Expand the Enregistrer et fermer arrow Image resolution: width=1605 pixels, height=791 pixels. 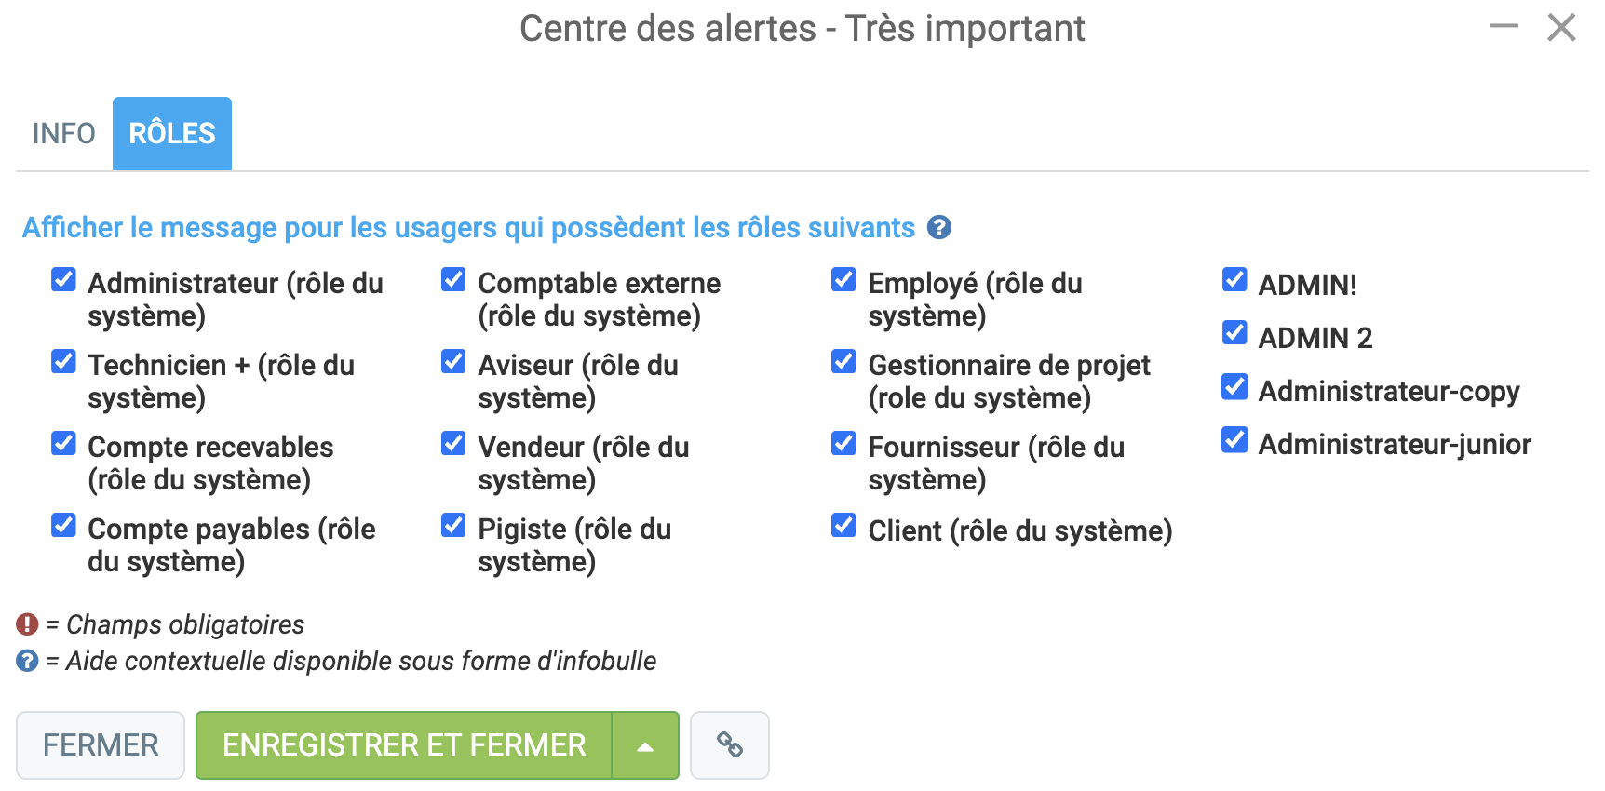click(x=645, y=745)
